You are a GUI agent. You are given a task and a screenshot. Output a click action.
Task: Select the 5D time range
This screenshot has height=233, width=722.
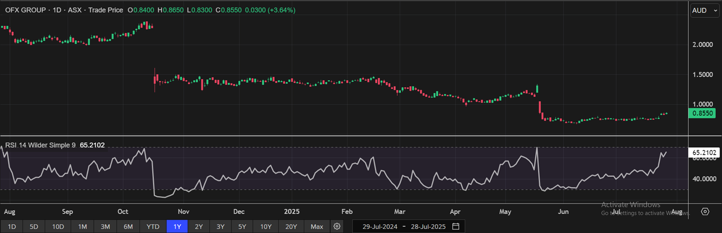[34, 227]
